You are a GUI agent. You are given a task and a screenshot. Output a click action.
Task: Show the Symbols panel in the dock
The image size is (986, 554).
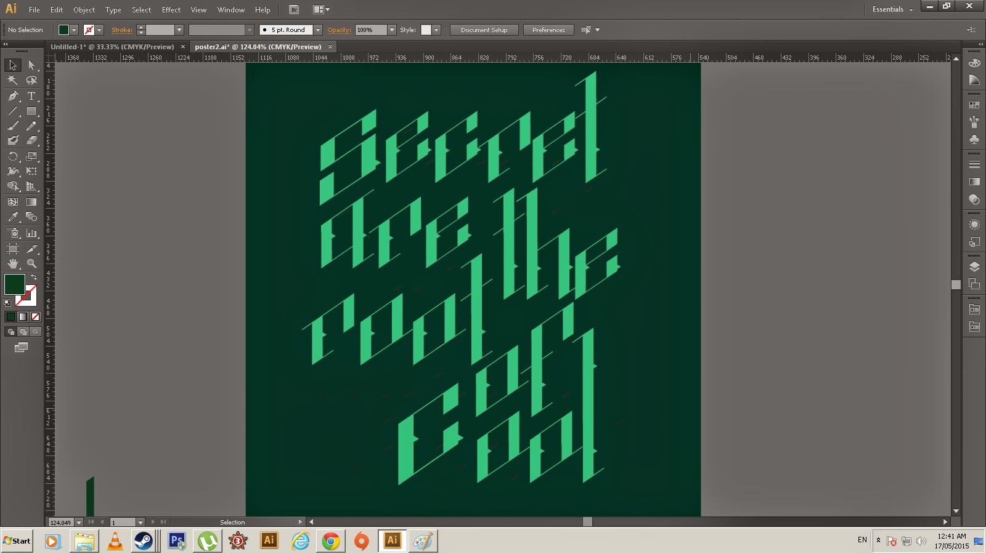pos(974,139)
